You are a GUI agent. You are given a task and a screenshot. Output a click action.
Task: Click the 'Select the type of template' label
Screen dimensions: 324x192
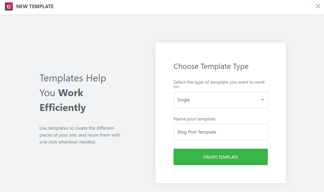[219, 82]
